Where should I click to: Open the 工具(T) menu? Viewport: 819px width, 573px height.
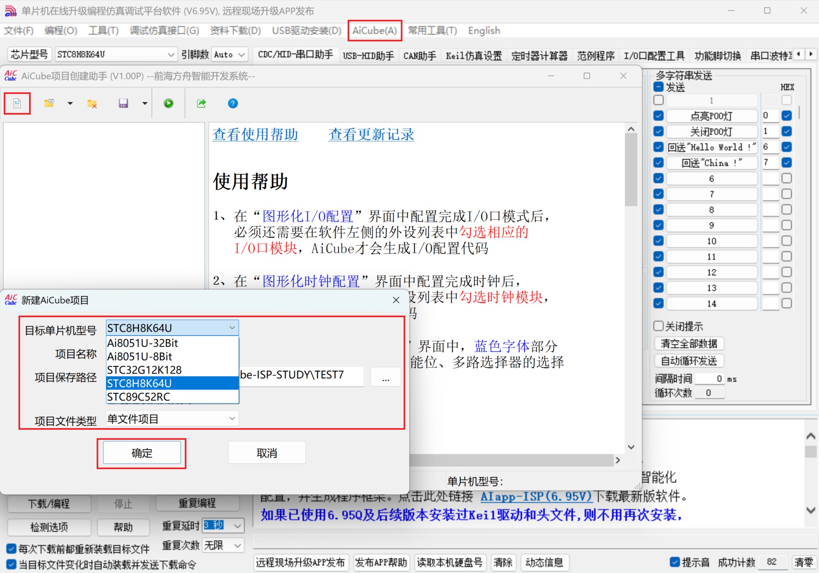[103, 30]
